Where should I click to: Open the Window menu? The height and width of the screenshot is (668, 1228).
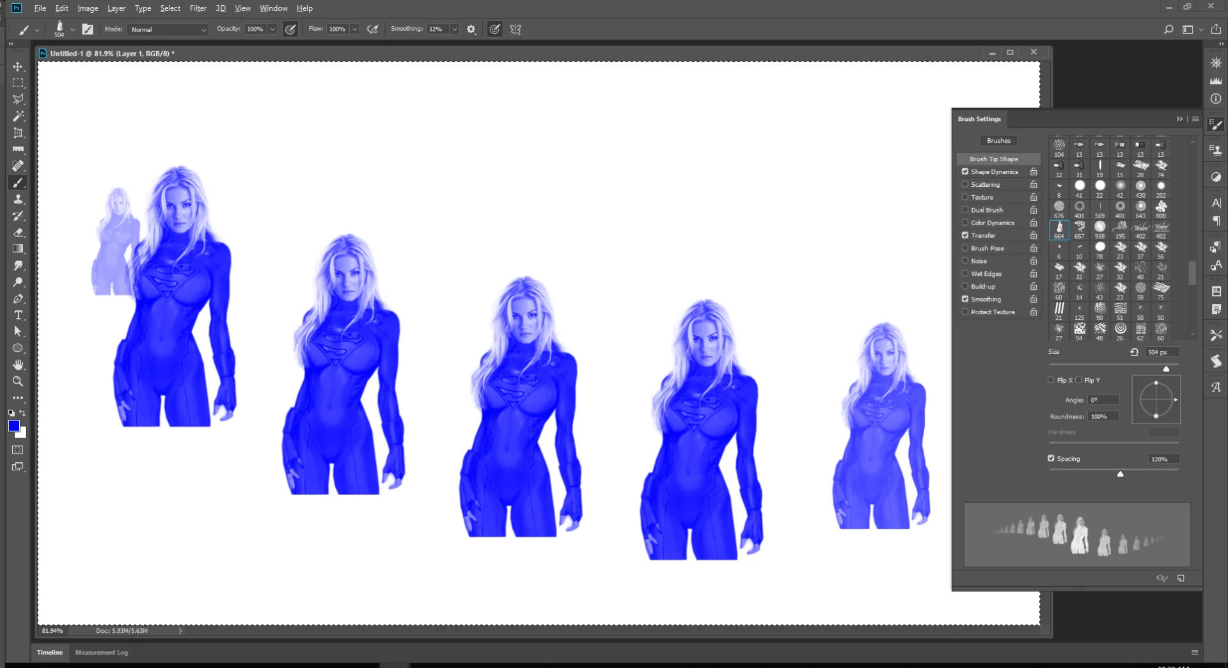(273, 8)
